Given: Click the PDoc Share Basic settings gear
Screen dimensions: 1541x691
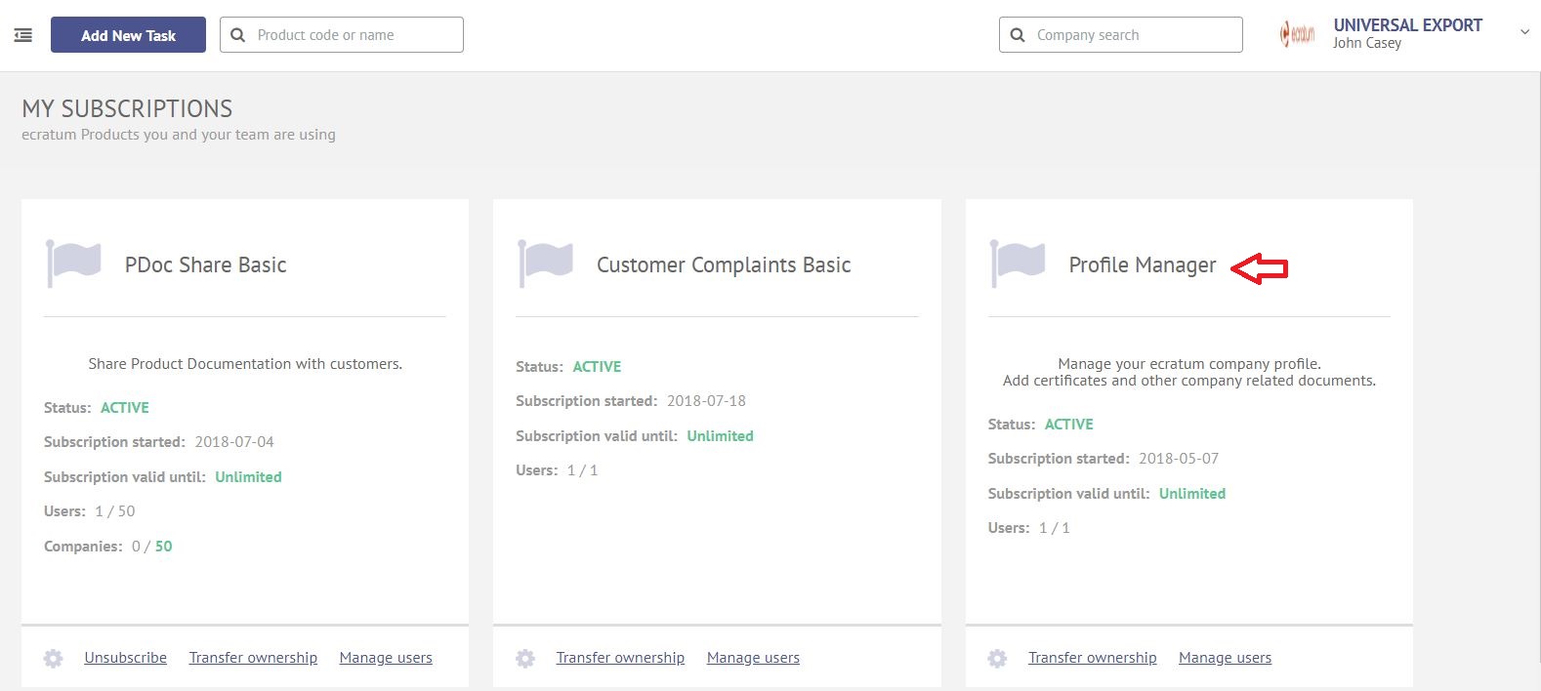Looking at the screenshot, I should pos(54,659).
